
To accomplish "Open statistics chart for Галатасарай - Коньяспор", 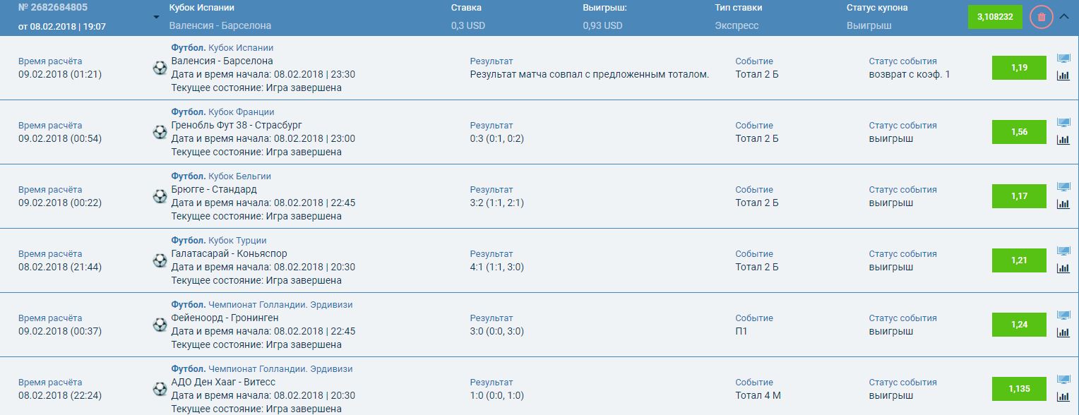I will coord(1064,268).
